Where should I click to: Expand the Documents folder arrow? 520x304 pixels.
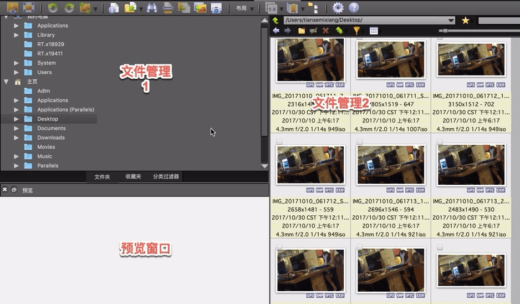[x=16, y=128]
